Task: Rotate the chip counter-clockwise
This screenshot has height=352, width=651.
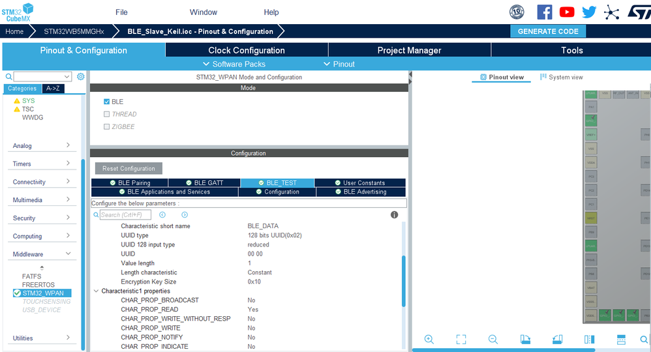Action: click(x=557, y=339)
